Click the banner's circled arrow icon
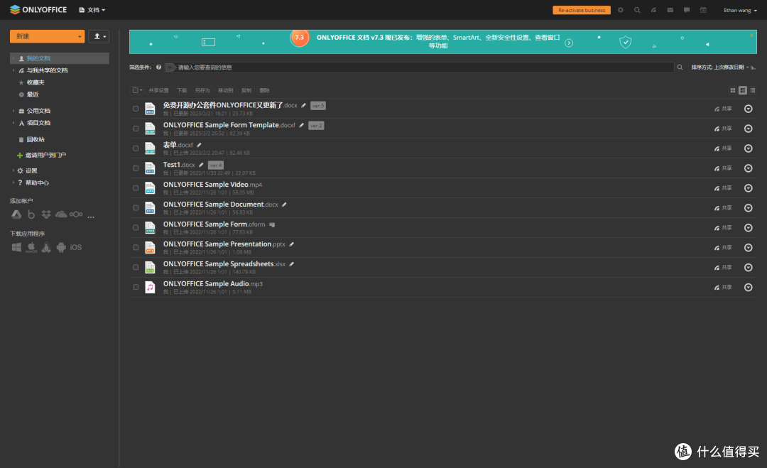 [x=569, y=43]
